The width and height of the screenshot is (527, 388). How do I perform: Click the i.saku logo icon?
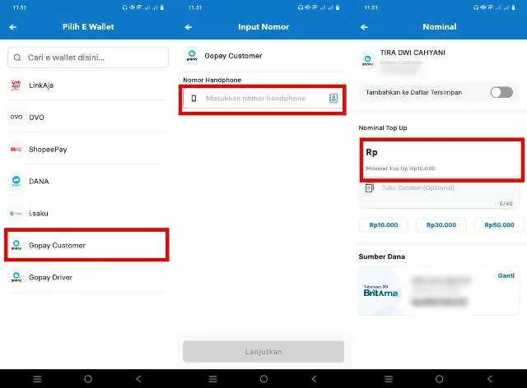[x=16, y=213]
